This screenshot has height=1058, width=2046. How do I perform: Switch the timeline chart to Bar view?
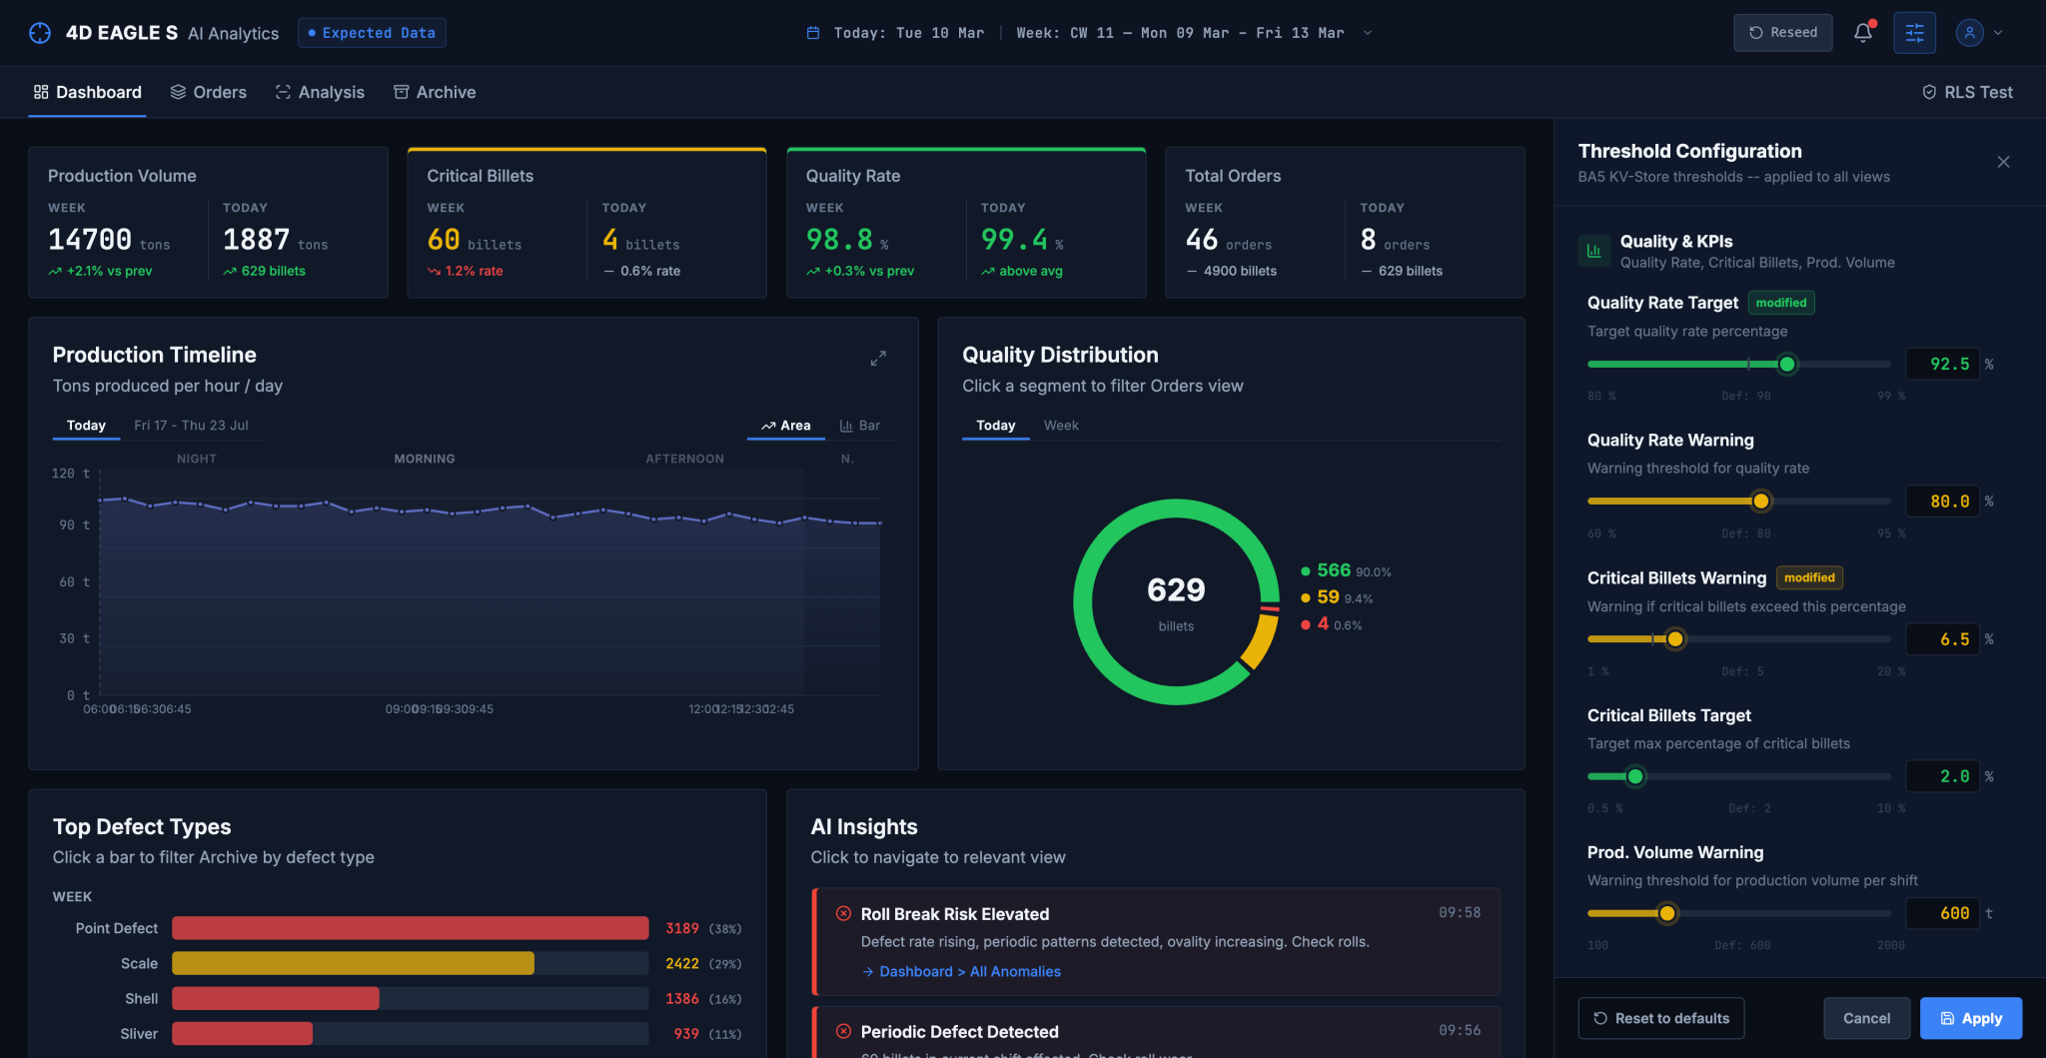[860, 426]
